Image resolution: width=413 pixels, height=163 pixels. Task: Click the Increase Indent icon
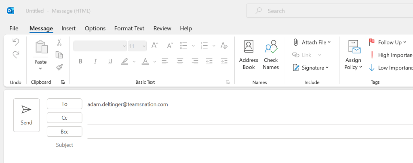coord(224,61)
